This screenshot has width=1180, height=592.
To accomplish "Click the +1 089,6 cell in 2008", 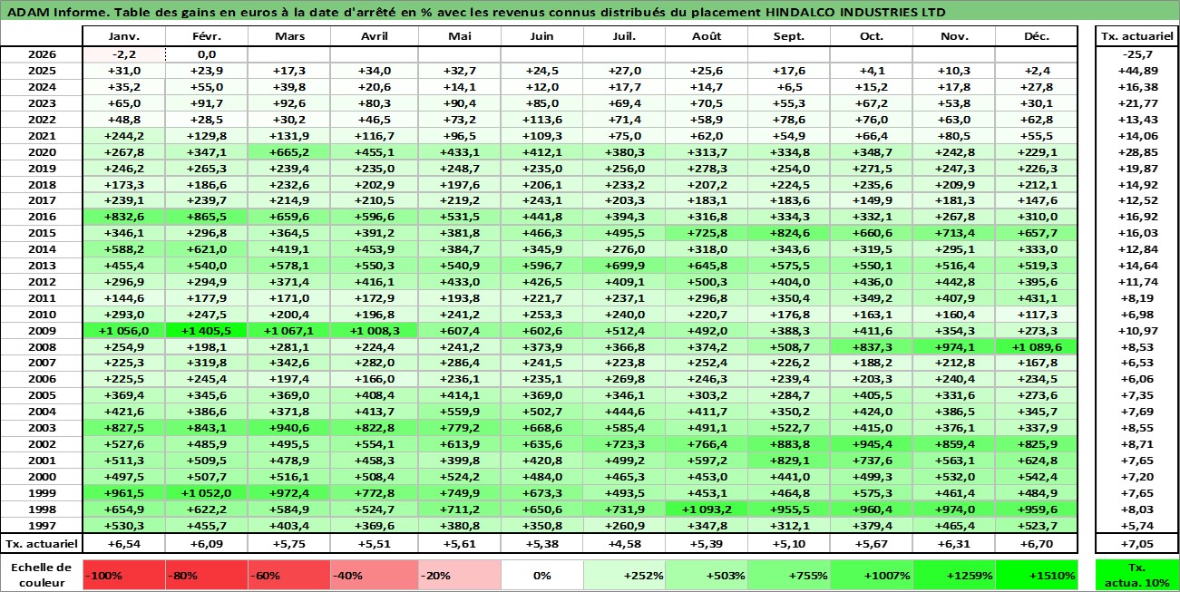I will click(x=1036, y=347).
